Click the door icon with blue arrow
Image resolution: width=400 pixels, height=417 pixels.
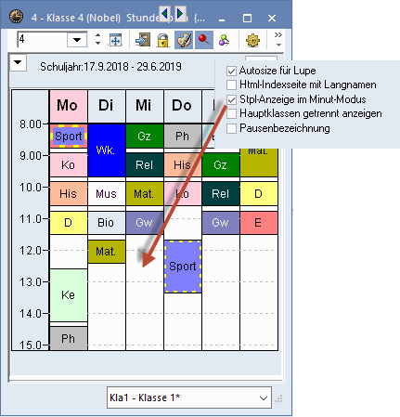(x=143, y=40)
